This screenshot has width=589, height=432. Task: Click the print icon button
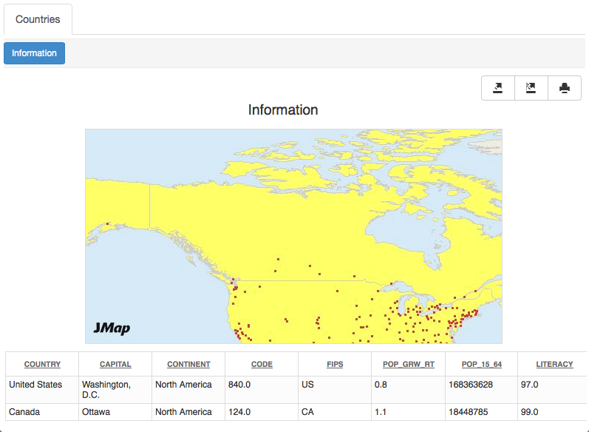click(565, 88)
